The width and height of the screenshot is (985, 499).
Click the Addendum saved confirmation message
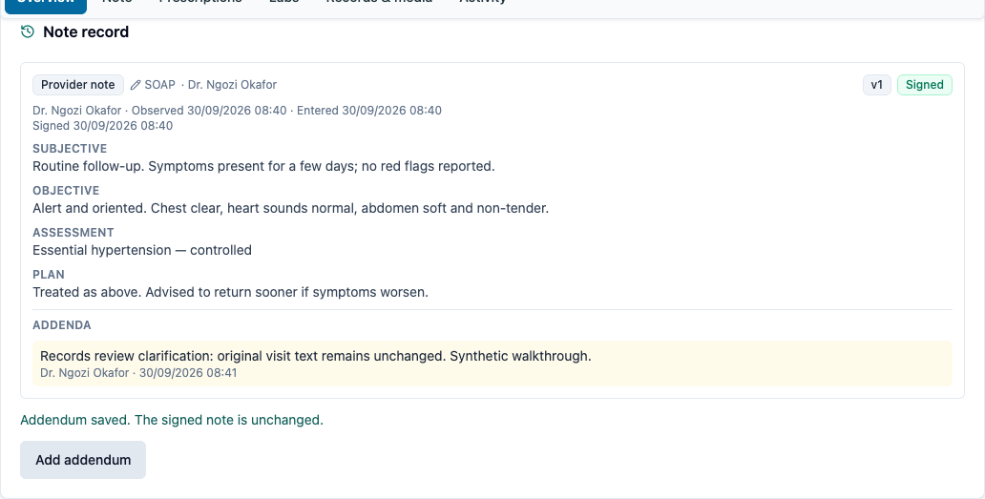[x=172, y=420]
